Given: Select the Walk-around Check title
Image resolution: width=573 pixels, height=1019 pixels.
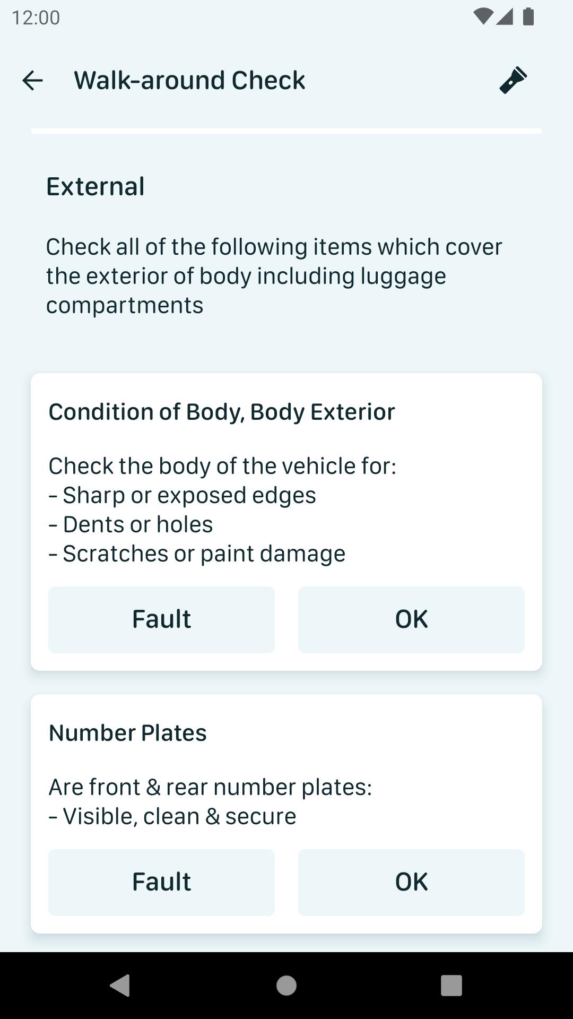Looking at the screenshot, I should coord(189,80).
